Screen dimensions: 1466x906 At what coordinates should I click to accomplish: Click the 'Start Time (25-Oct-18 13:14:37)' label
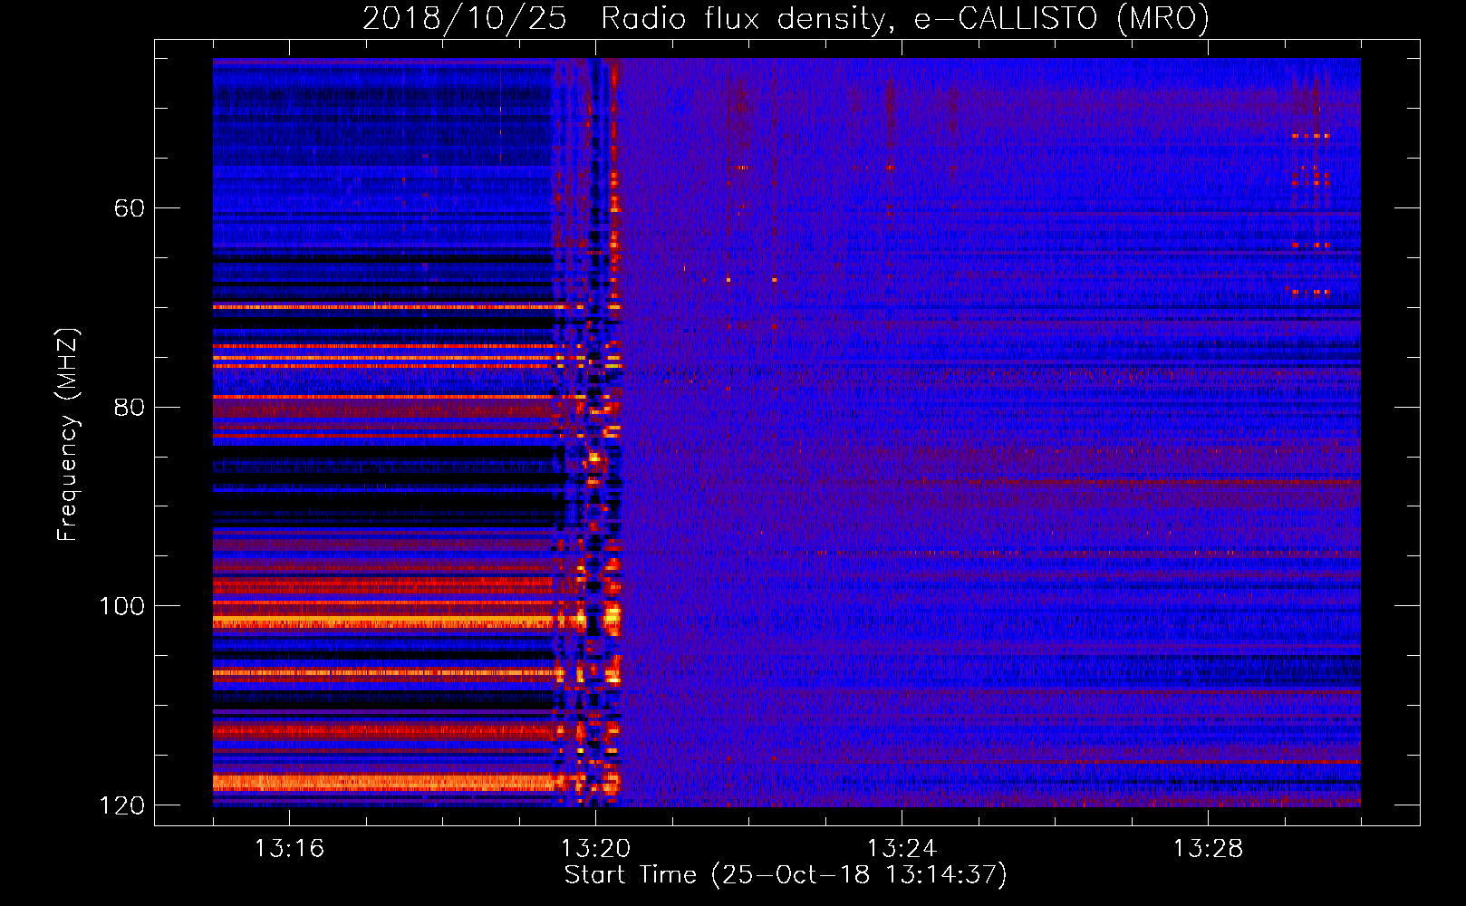[786, 875]
